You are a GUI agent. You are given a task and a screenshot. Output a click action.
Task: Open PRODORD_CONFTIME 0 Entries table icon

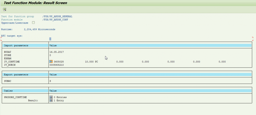51,97
